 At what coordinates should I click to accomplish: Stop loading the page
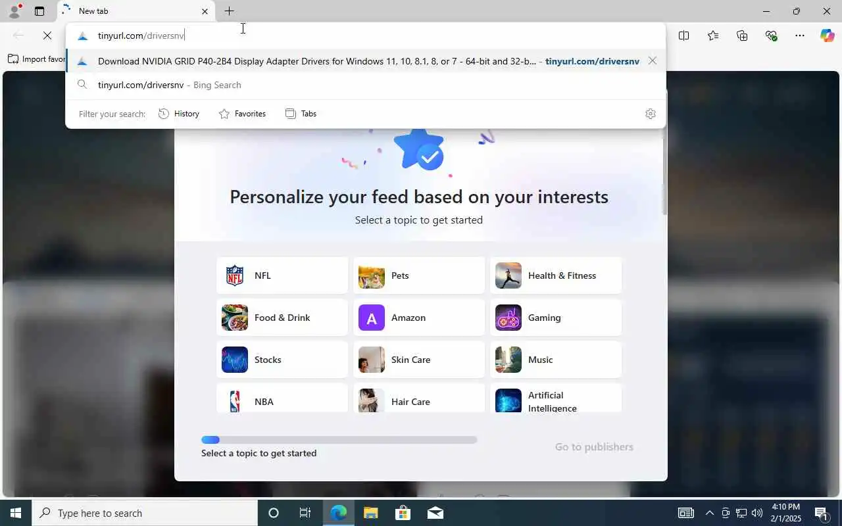point(47,36)
